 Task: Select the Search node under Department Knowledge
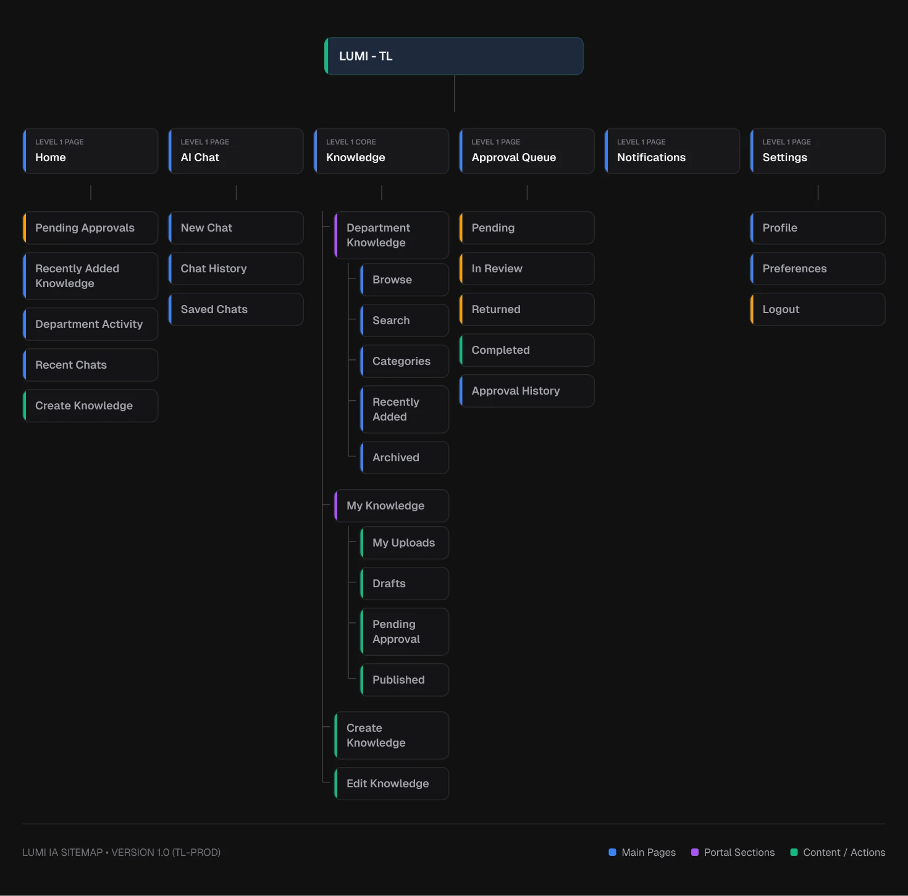coord(405,320)
